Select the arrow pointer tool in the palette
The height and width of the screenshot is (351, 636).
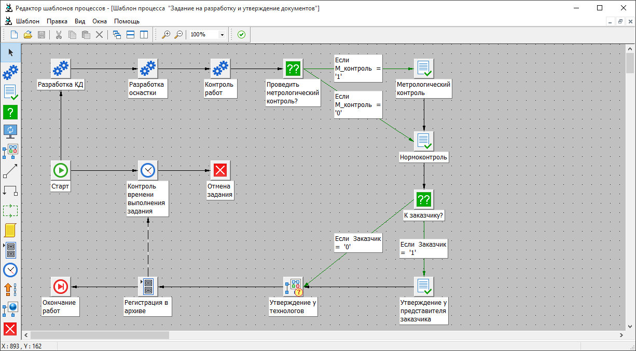pyautogui.click(x=10, y=52)
